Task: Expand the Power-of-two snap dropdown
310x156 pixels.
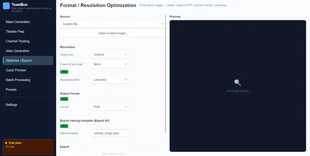Action: coord(110,64)
